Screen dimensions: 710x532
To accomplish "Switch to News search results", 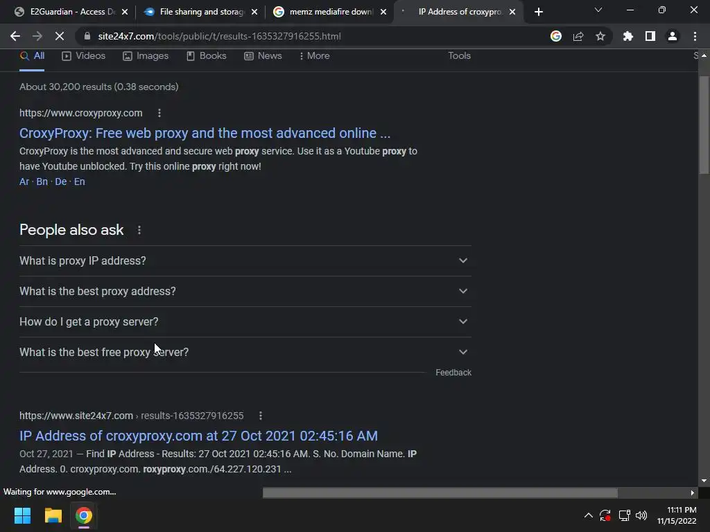I will [263, 55].
